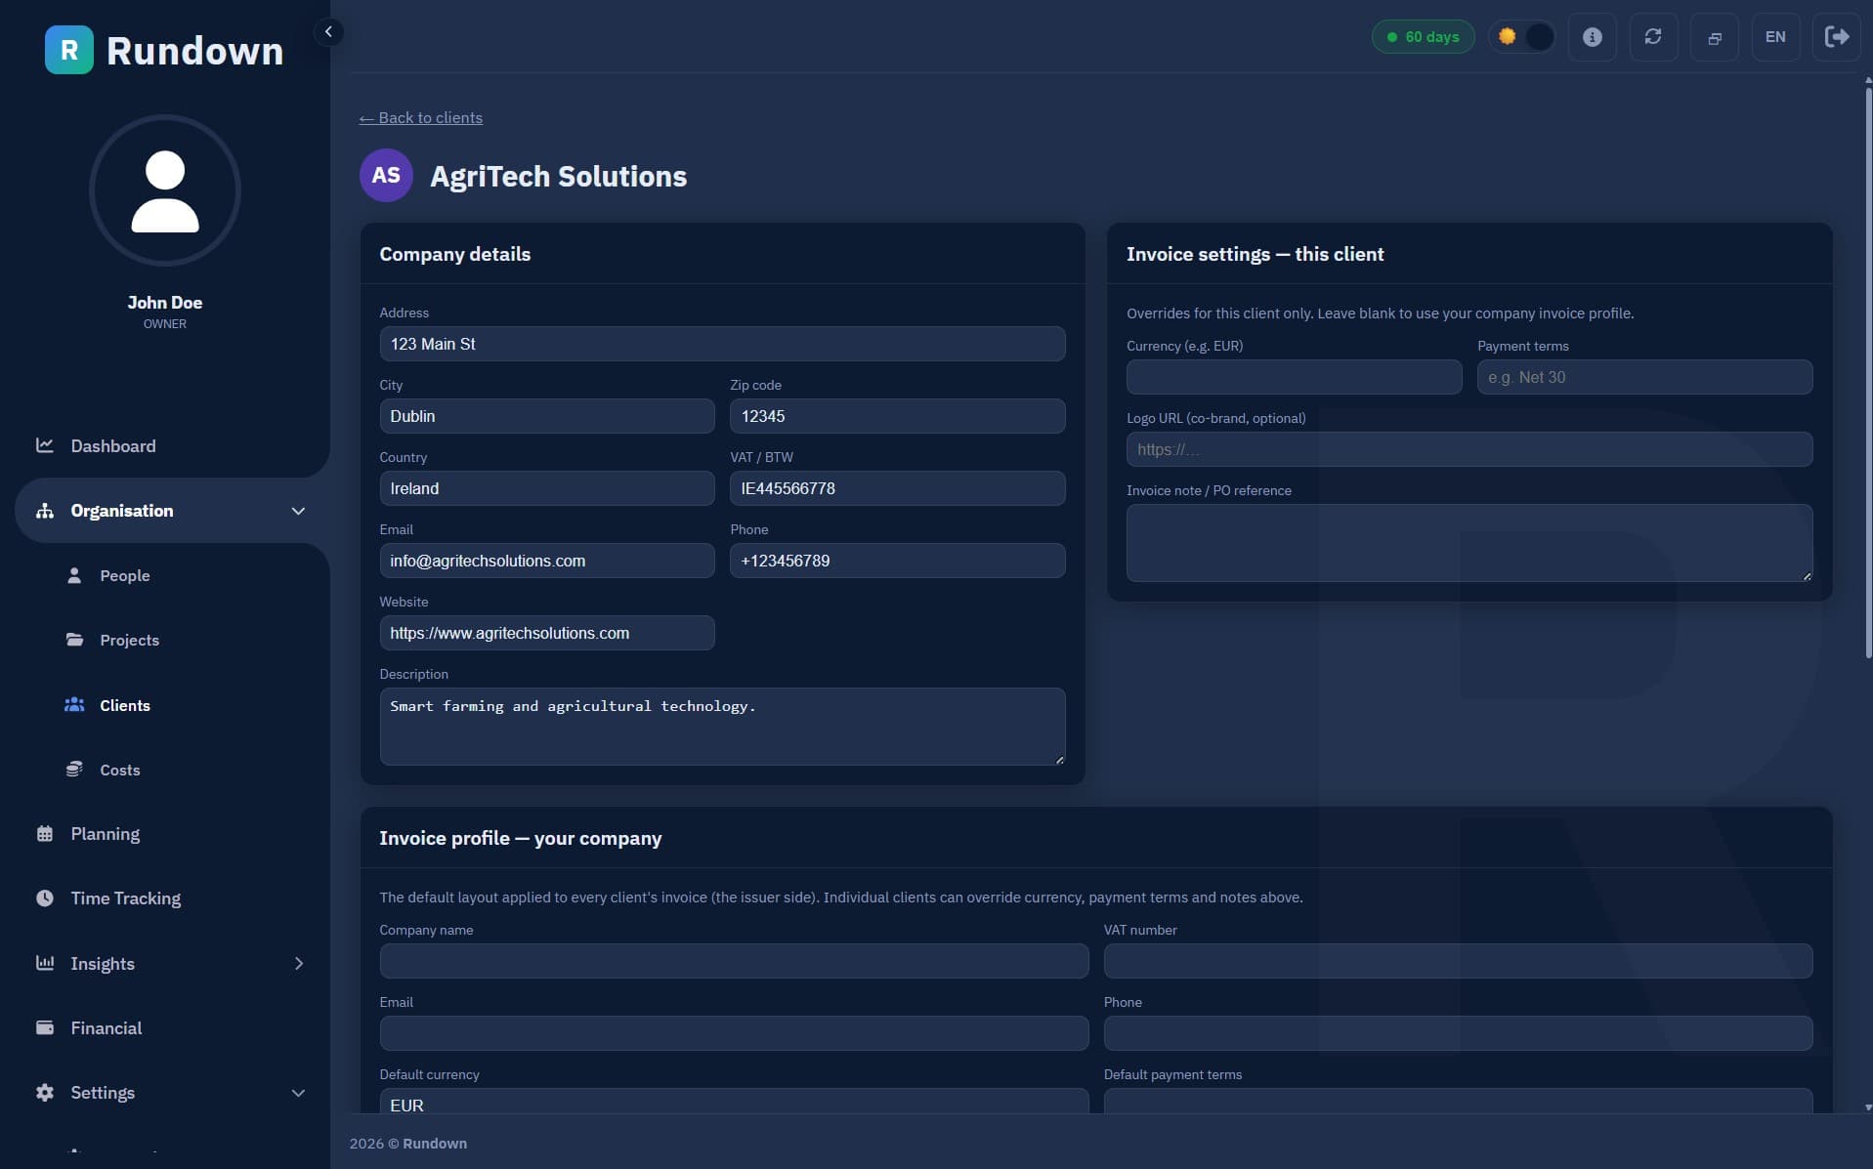Click the Projects folder icon
Viewport: 1873px width, 1169px height.
coord(74,640)
